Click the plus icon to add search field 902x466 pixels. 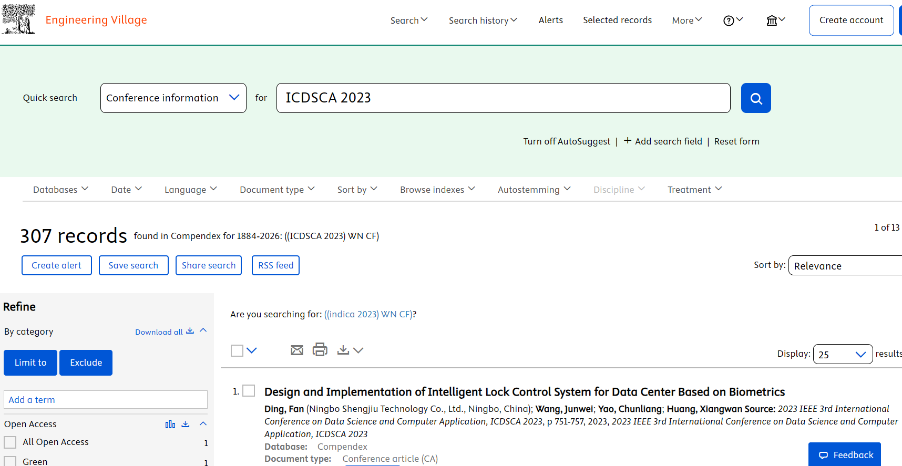click(628, 141)
